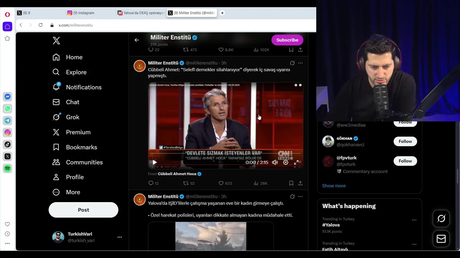Open Spotify in Opera sidebar
This screenshot has width=460, height=258.
coord(7,168)
